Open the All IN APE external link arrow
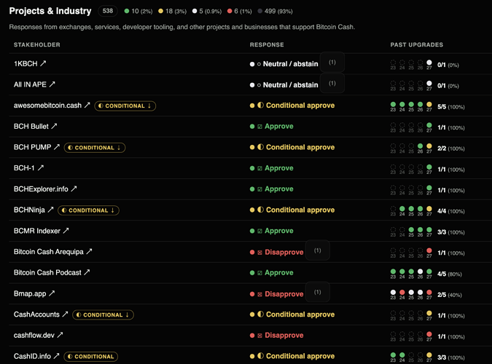 52,84
